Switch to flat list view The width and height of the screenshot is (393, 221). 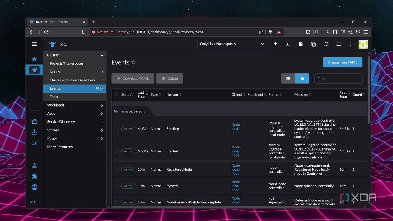click(x=288, y=78)
